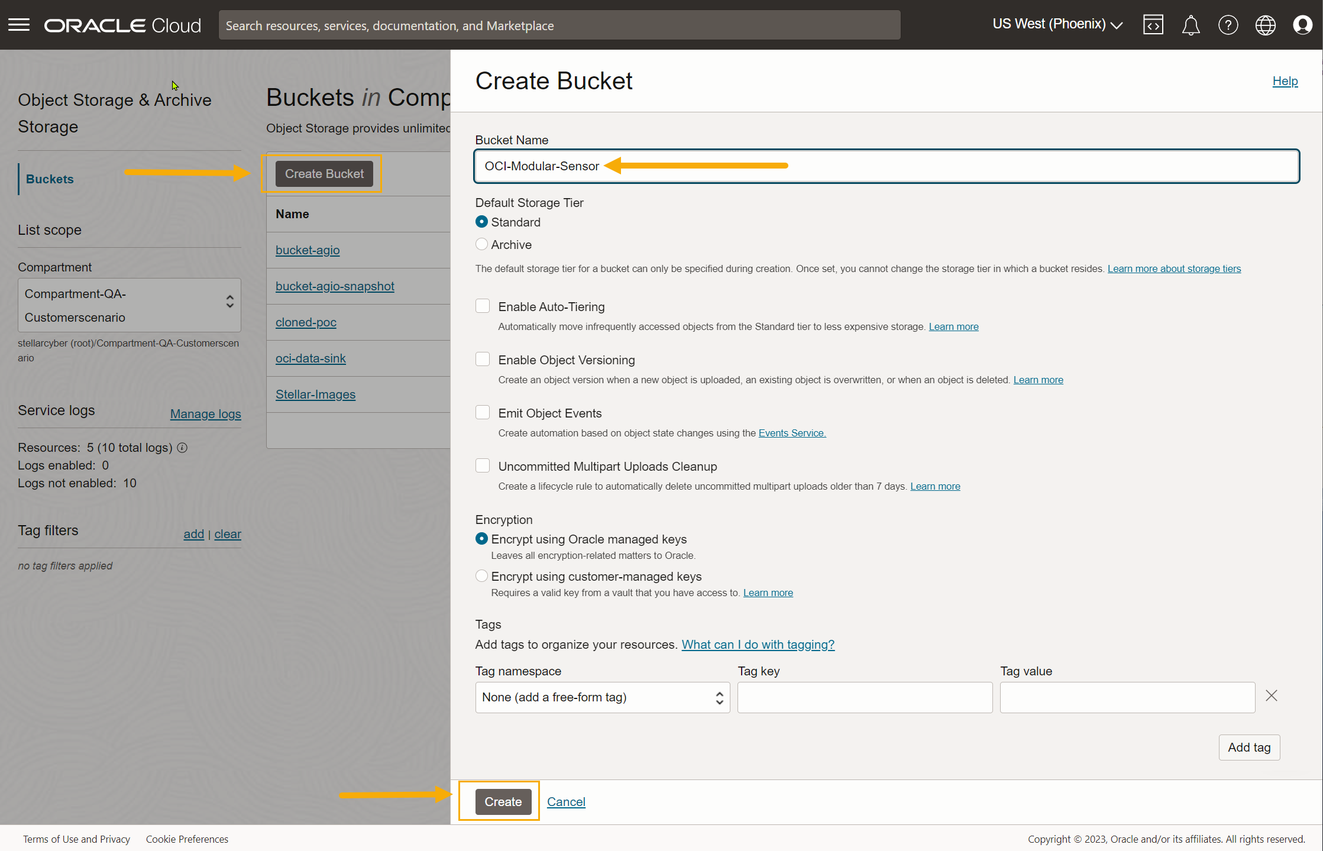Screen dimensions: 1323x851
Task: Open the user profile avatar icon
Action: 1302,25
